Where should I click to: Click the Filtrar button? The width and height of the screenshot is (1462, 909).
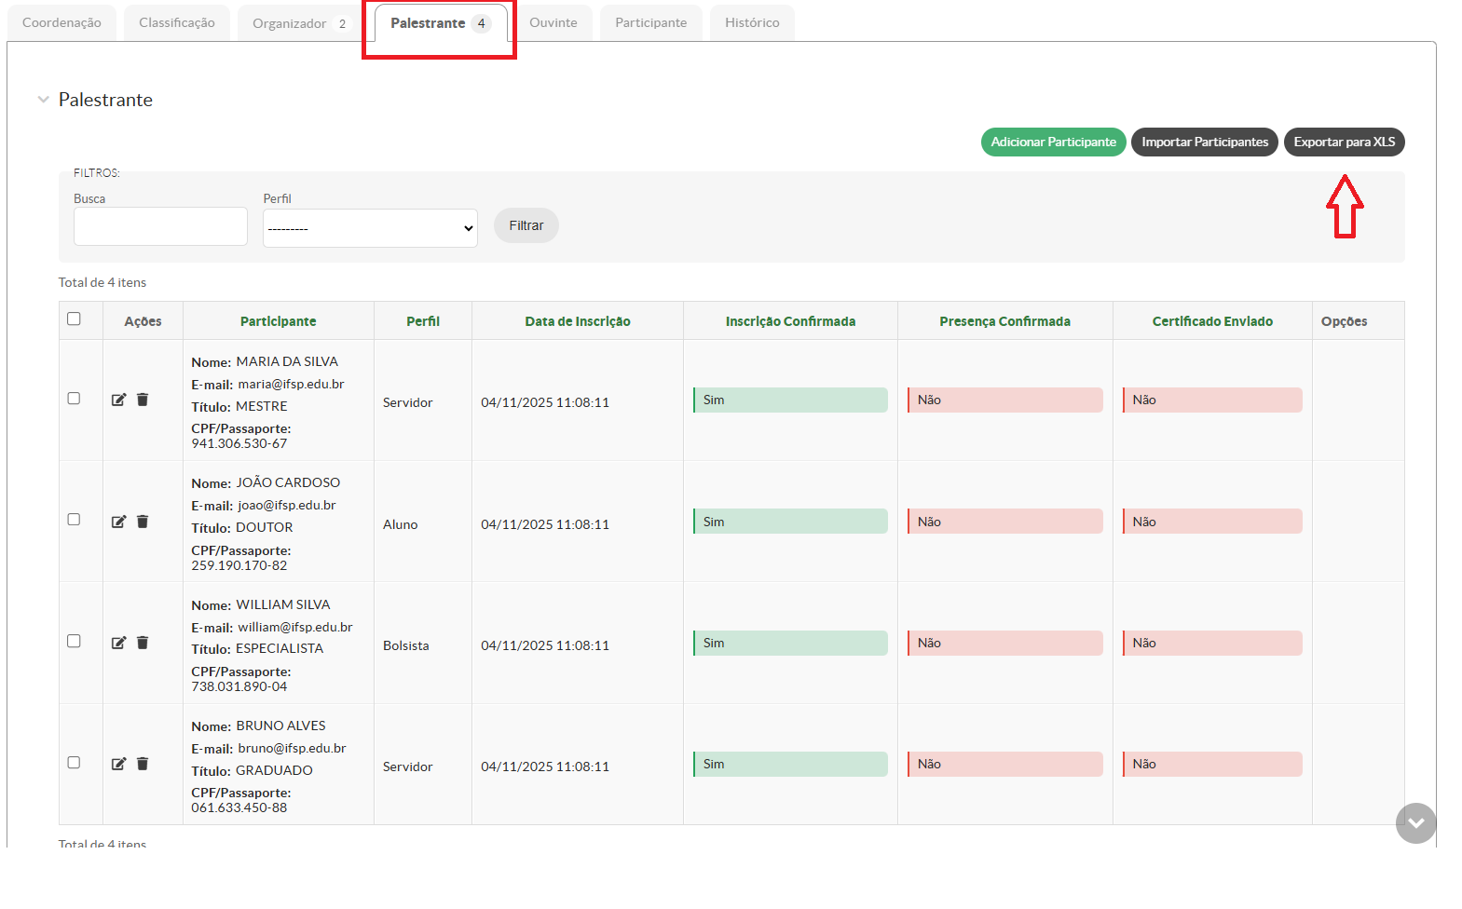[526, 225]
